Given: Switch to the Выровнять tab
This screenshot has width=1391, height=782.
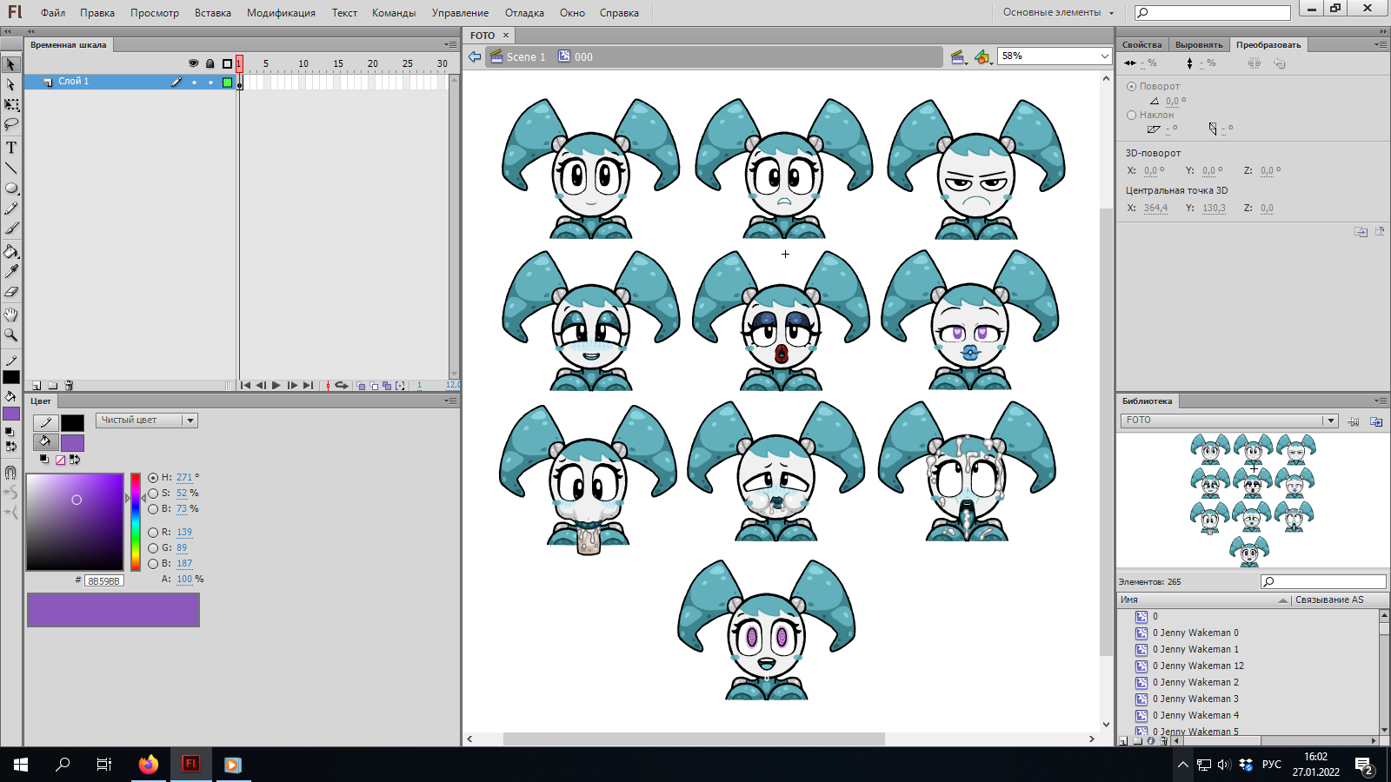Looking at the screenshot, I should (1199, 45).
